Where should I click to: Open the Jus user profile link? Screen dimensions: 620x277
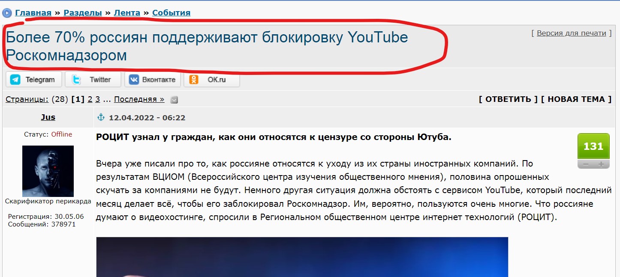coord(48,117)
